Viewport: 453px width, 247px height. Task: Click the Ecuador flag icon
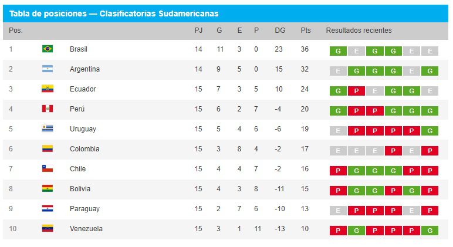[48, 89]
